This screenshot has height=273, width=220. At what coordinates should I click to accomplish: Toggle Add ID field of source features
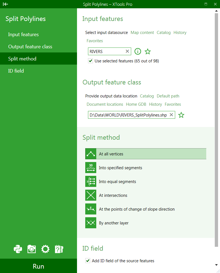(88, 261)
